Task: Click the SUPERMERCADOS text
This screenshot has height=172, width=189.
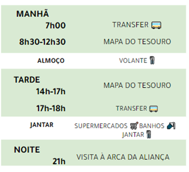Action: (x=101, y=126)
